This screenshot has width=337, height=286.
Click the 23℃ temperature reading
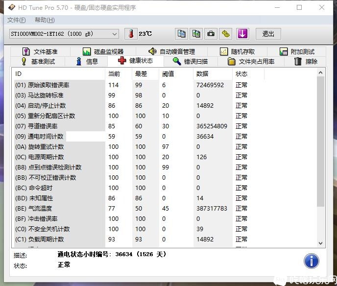[145, 34]
